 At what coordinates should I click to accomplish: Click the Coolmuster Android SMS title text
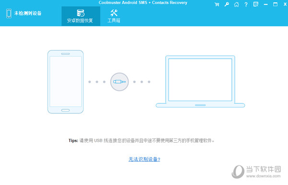click(143, 2)
